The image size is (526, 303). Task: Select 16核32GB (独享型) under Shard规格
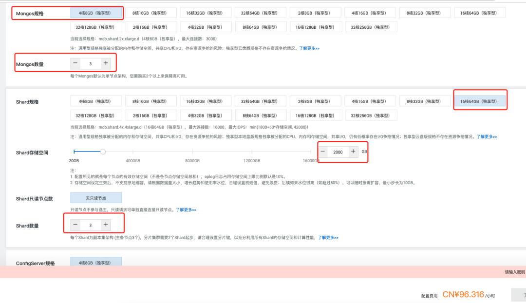pyautogui.click(x=206, y=101)
